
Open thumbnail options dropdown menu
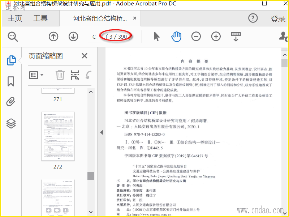(x=36, y=75)
